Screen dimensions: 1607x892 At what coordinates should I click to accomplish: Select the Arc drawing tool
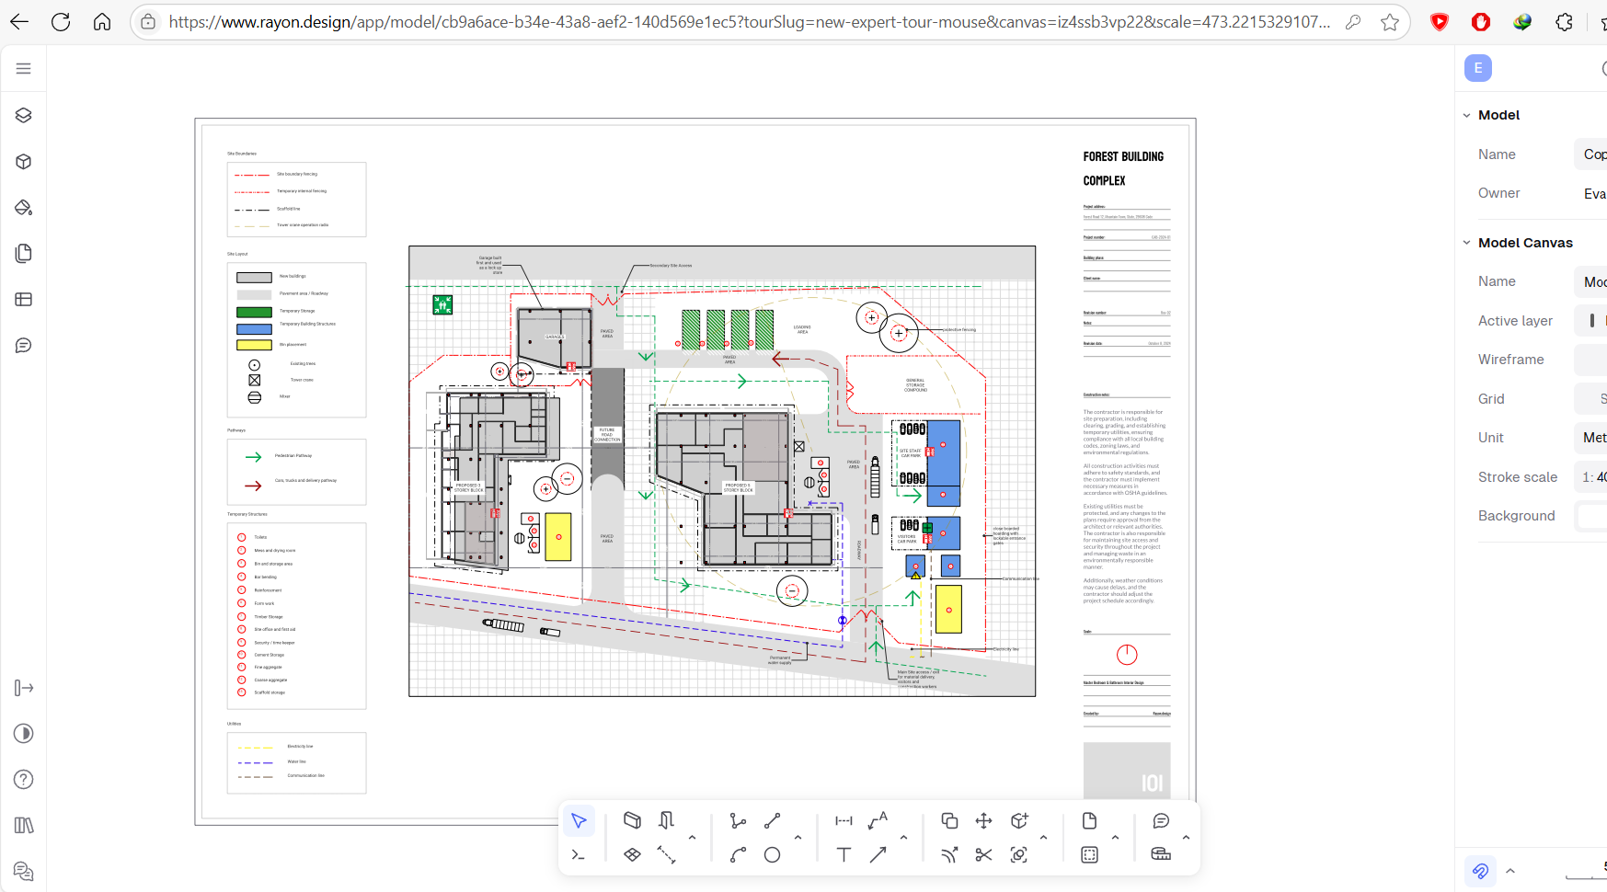pyautogui.click(x=738, y=854)
